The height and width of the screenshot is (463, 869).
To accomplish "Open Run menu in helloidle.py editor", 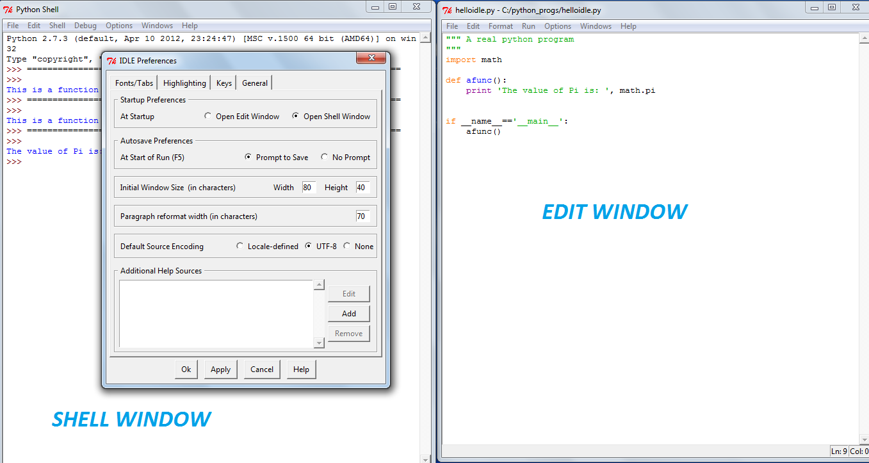I will [x=528, y=26].
